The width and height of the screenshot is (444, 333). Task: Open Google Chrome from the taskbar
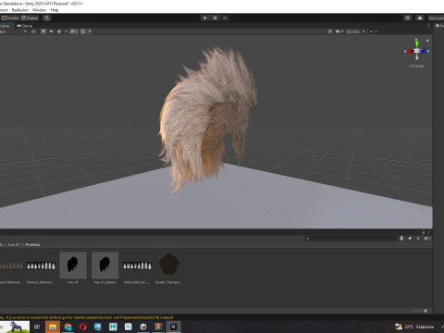pos(68,327)
